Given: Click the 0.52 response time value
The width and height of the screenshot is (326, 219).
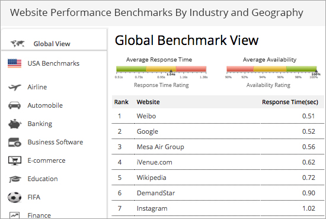Looking at the screenshot, I should (x=309, y=131).
